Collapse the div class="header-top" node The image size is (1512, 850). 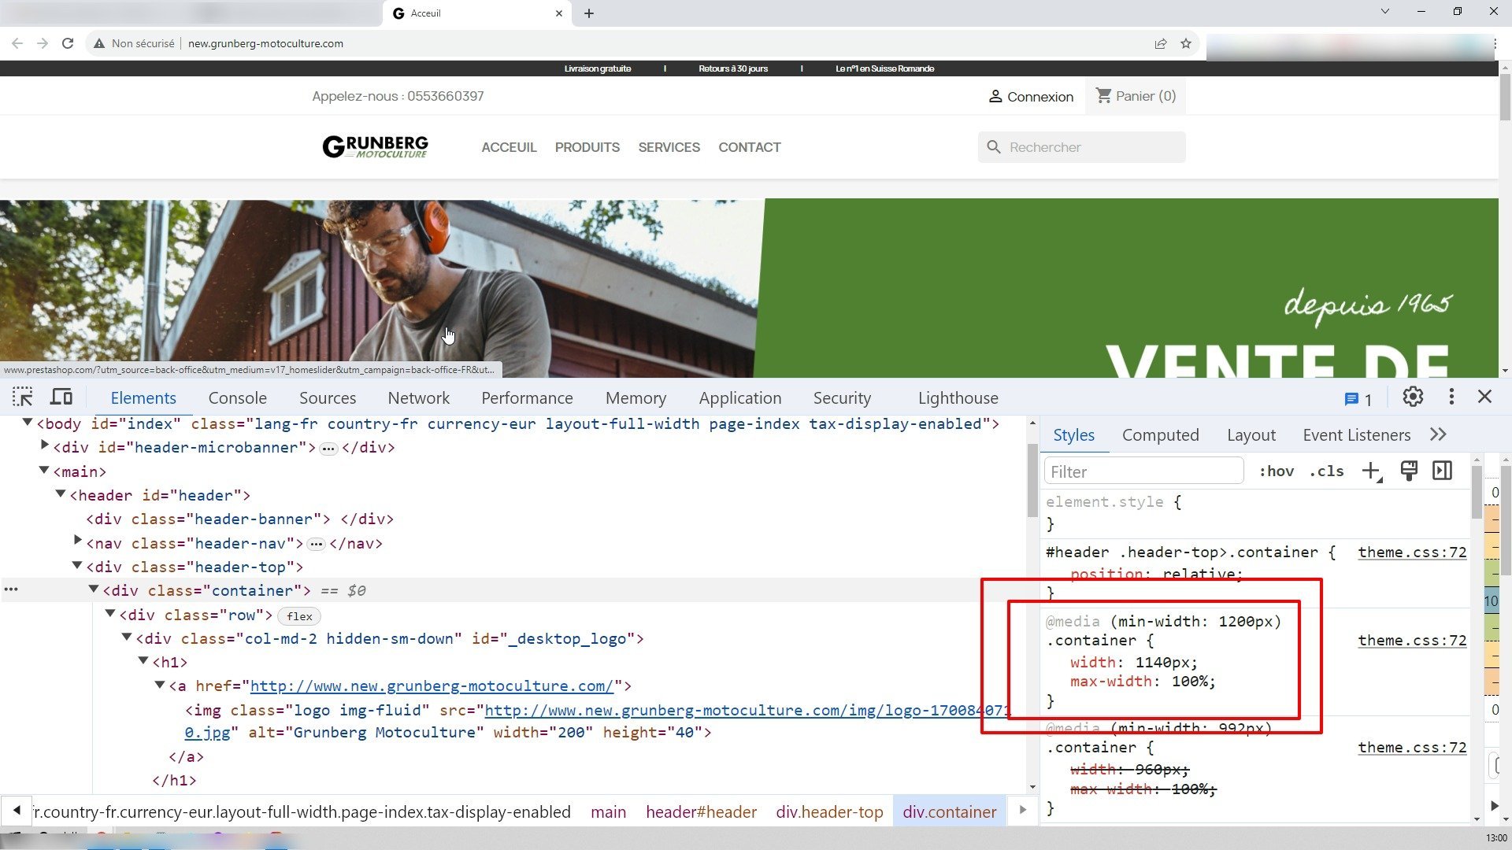pyautogui.click(x=77, y=565)
